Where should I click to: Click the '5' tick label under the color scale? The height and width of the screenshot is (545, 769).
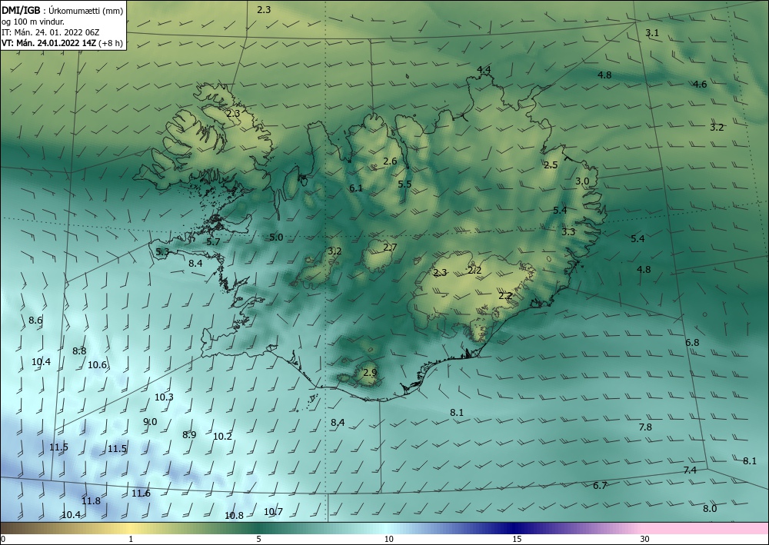click(259, 540)
